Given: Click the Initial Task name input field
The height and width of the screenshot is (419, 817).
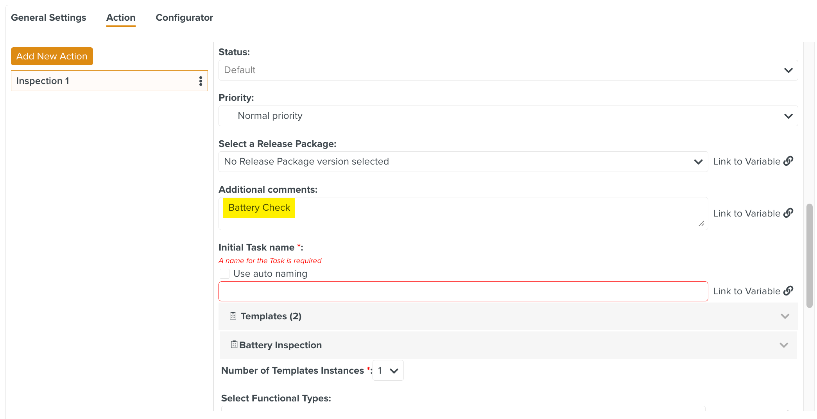Looking at the screenshot, I should pyautogui.click(x=463, y=292).
